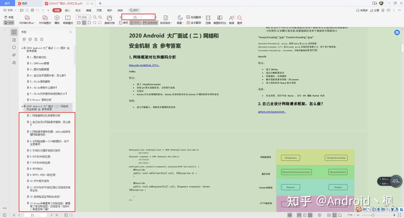This screenshot has width=404, height=218.
Task: Toggle navigation pane icon bottom-left
Action: (5, 215)
